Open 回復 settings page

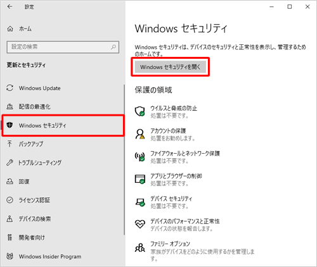[24, 182]
